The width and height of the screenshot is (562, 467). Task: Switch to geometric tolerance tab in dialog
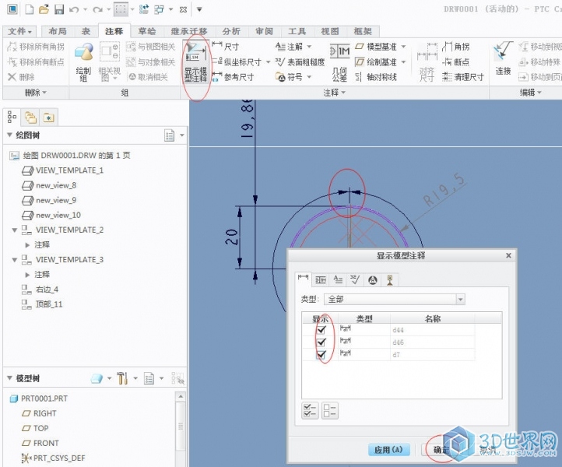pyautogui.click(x=321, y=279)
